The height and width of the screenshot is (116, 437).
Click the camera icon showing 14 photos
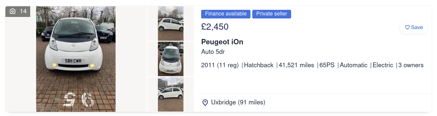(13, 11)
